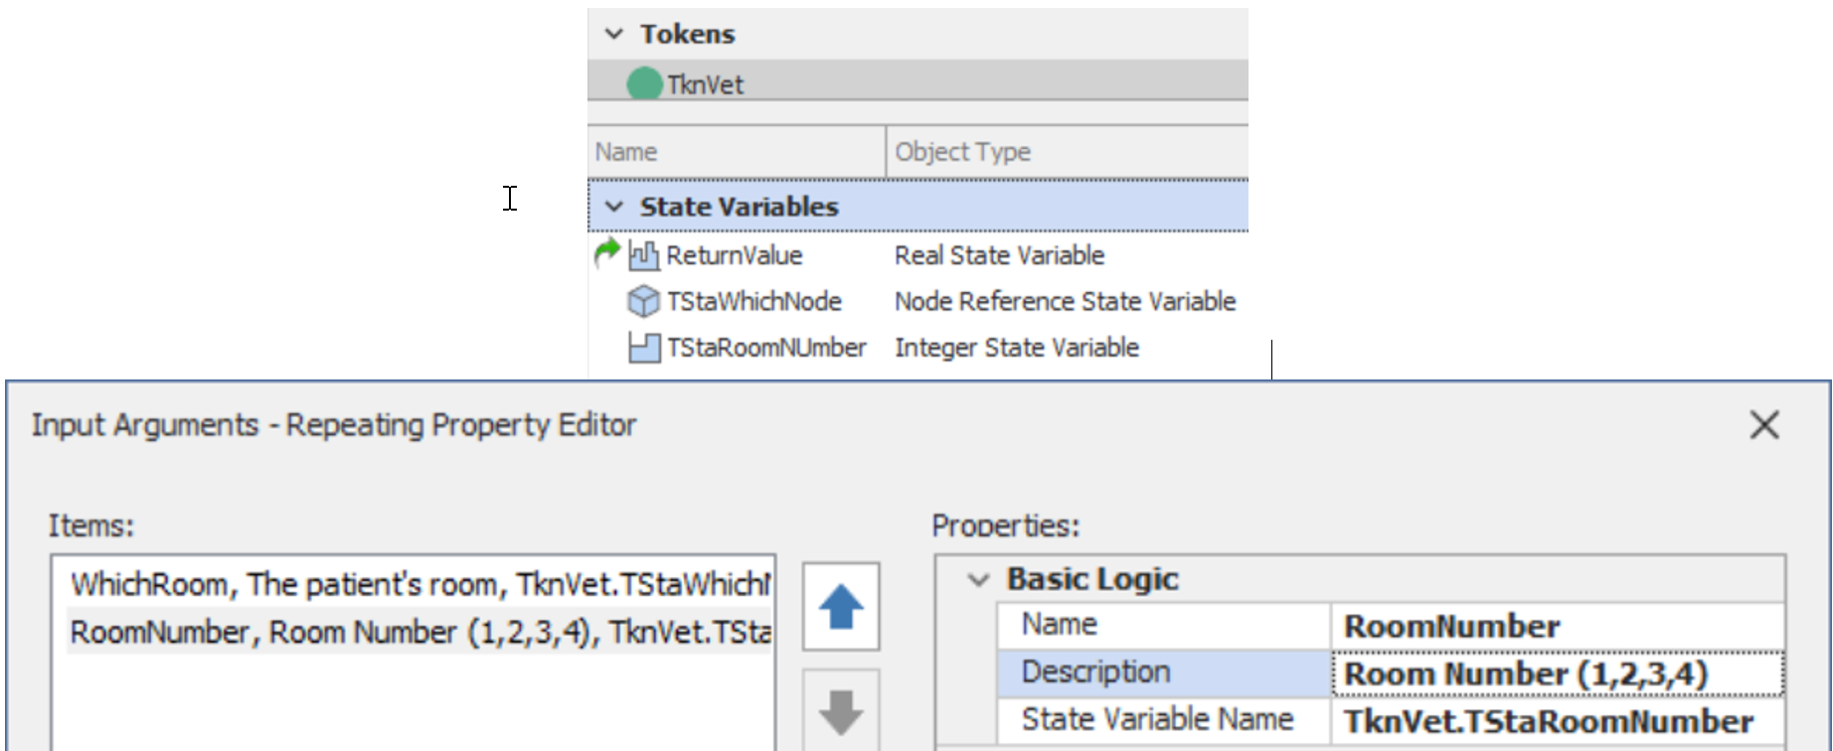Screen dimensions: 1833x751
Task: Click the green TknVet token icon
Action: pyautogui.click(x=644, y=83)
